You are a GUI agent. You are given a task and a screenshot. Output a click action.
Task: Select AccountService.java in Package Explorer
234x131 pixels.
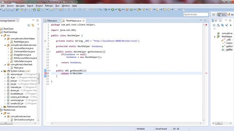click(23, 48)
